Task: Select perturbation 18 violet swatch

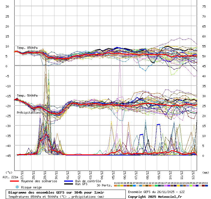Action: point(169,186)
